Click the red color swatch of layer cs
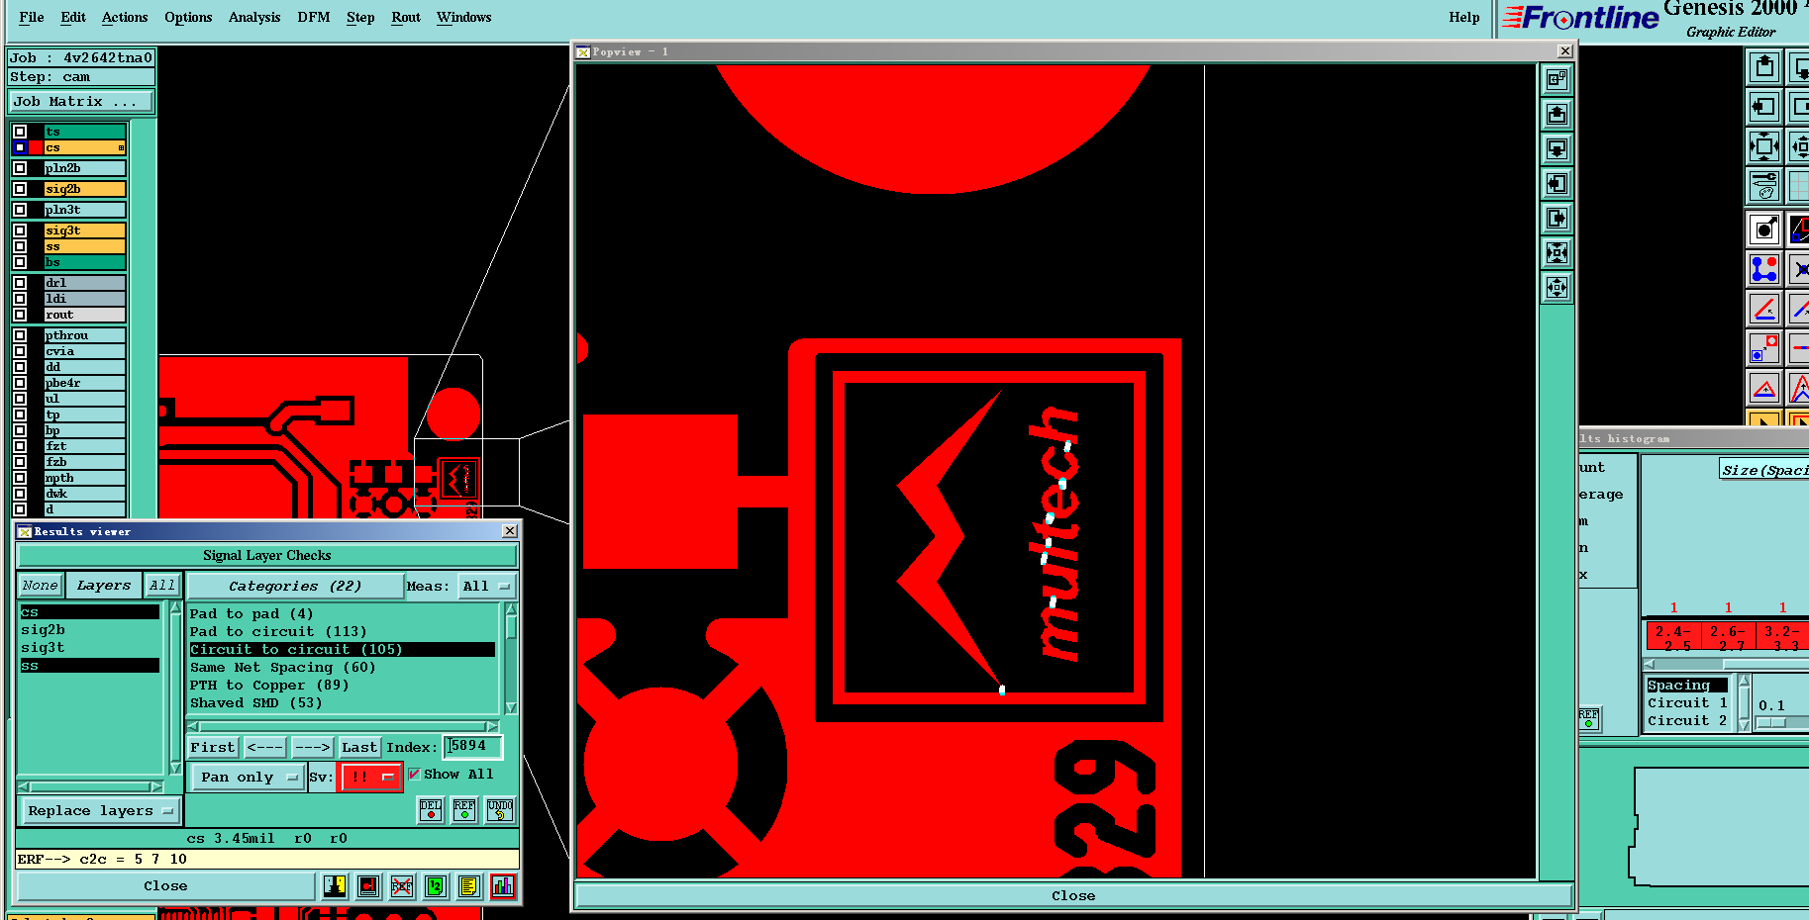This screenshot has width=1809, height=920. (x=37, y=147)
